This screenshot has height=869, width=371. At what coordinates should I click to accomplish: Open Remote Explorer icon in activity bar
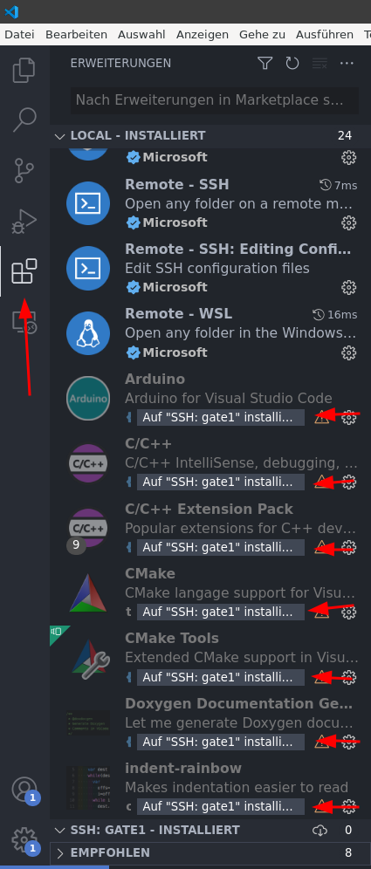click(24, 322)
